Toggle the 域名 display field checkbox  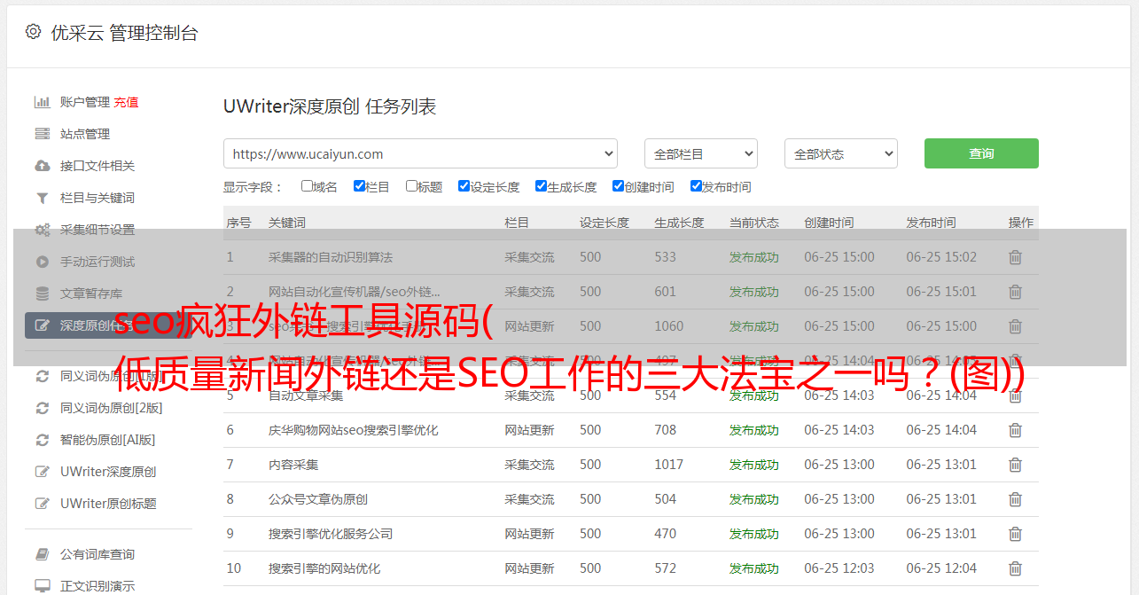click(x=307, y=186)
